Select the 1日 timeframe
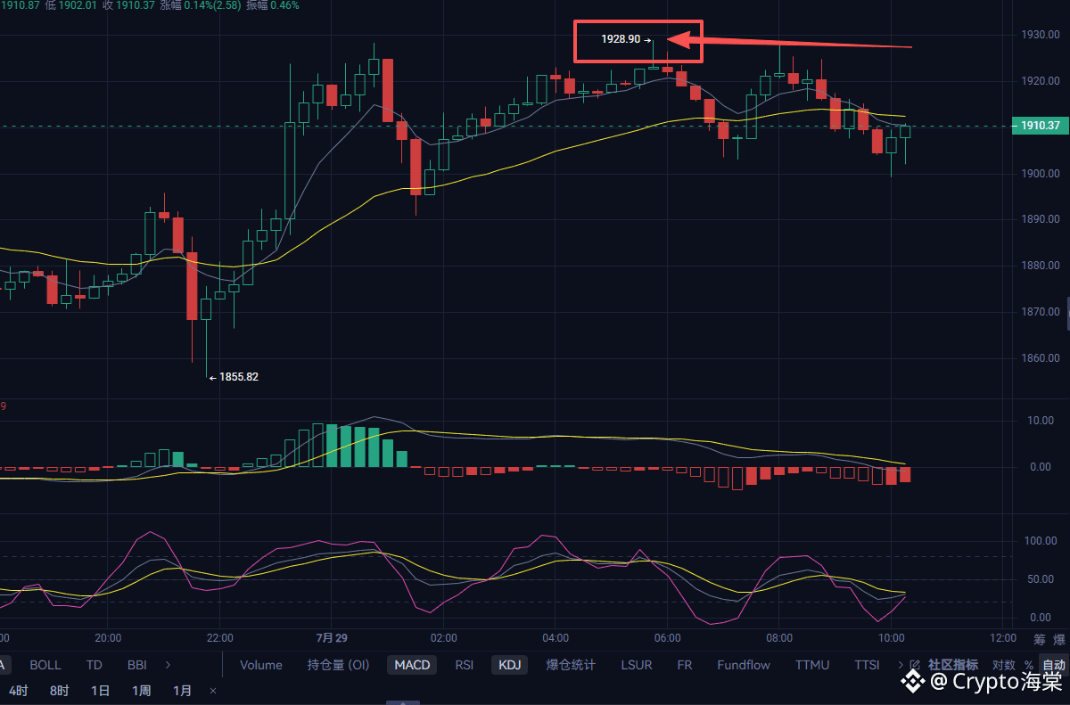This screenshot has height=705, width=1070. click(101, 691)
